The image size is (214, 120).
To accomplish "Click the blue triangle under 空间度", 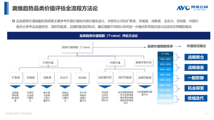I will (82, 87).
